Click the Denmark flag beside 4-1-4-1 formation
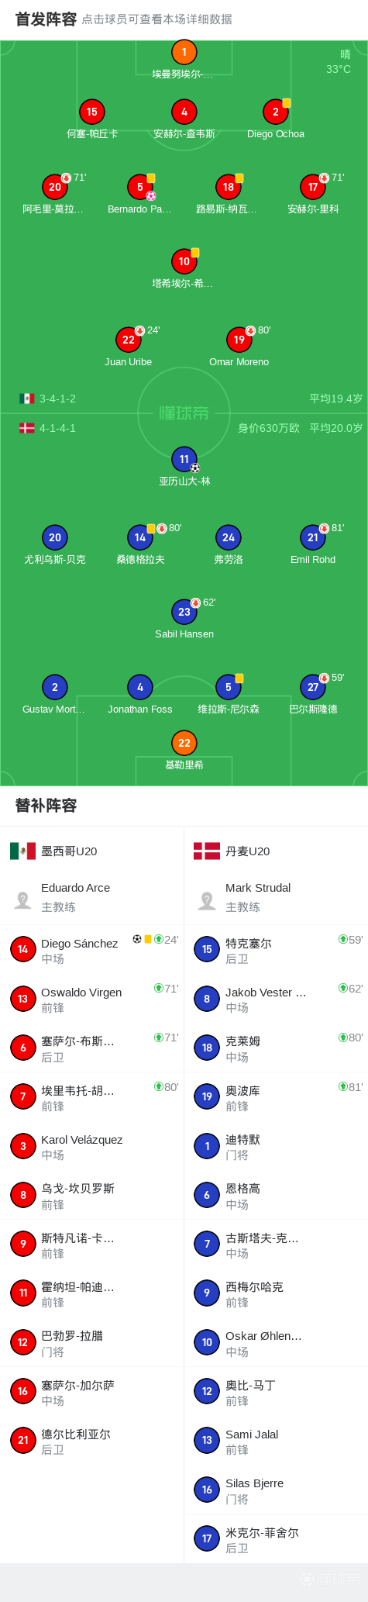Image resolution: width=368 pixels, height=1602 pixels. point(27,428)
